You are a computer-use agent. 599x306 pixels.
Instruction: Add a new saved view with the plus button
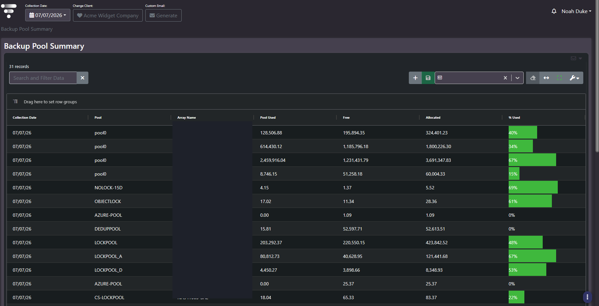[x=415, y=78]
